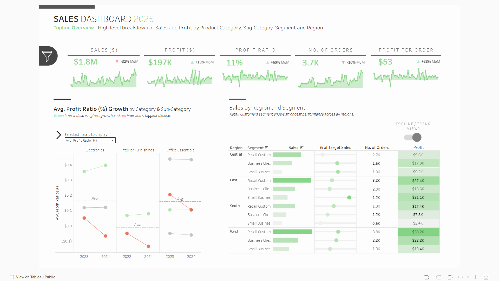Enter full screen using the fullscreen icon
The image size is (499, 281).
click(486, 277)
